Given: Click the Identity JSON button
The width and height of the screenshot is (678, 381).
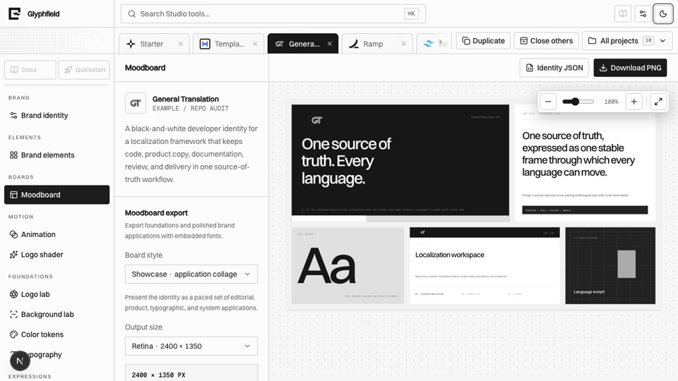Looking at the screenshot, I should [x=554, y=68].
